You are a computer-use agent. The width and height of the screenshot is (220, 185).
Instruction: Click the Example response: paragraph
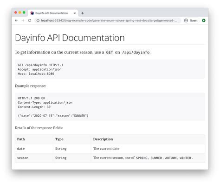tap(31, 86)
